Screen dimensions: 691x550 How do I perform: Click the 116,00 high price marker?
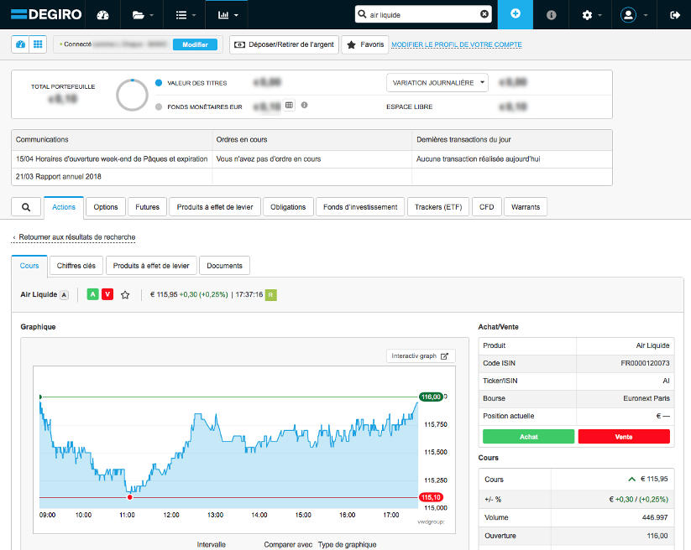tap(431, 397)
